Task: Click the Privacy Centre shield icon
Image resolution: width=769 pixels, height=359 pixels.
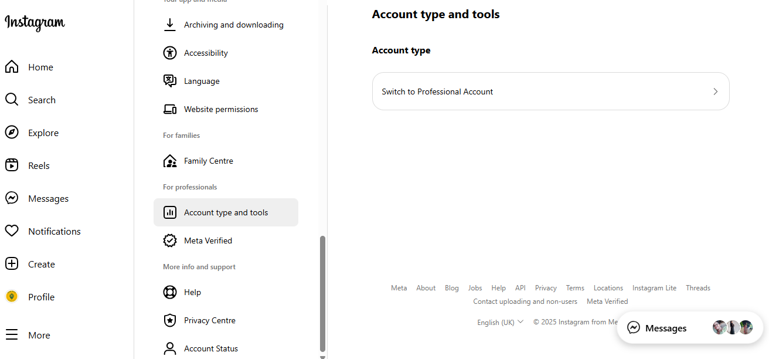Action: (170, 320)
